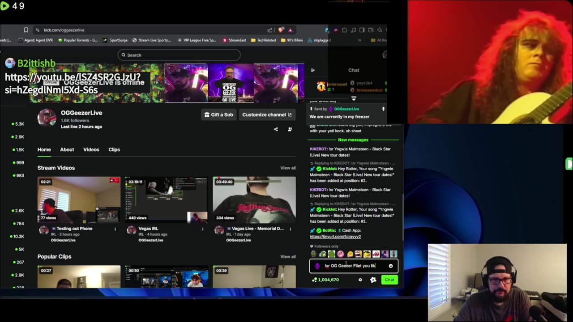Viewport: 573px width, 322px height.
Task: Open the share icon on the channel page
Action: (x=276, y=129)
